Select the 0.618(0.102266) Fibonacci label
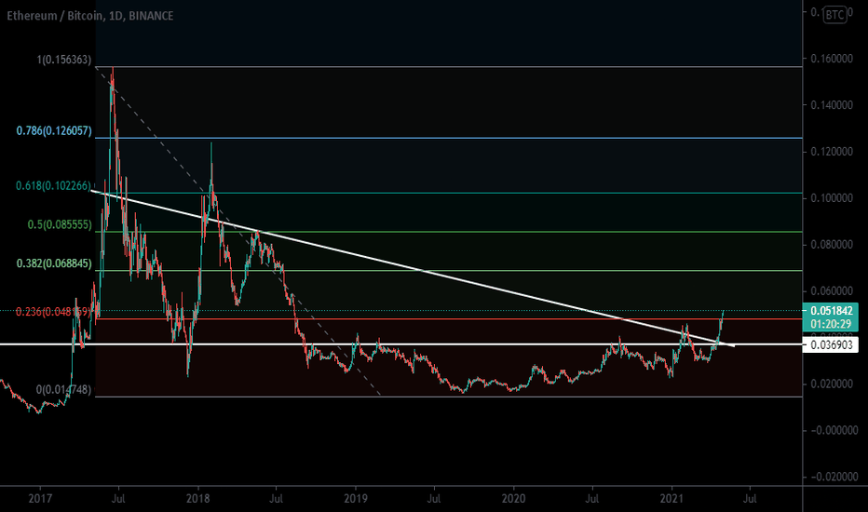 pos(53,186)
